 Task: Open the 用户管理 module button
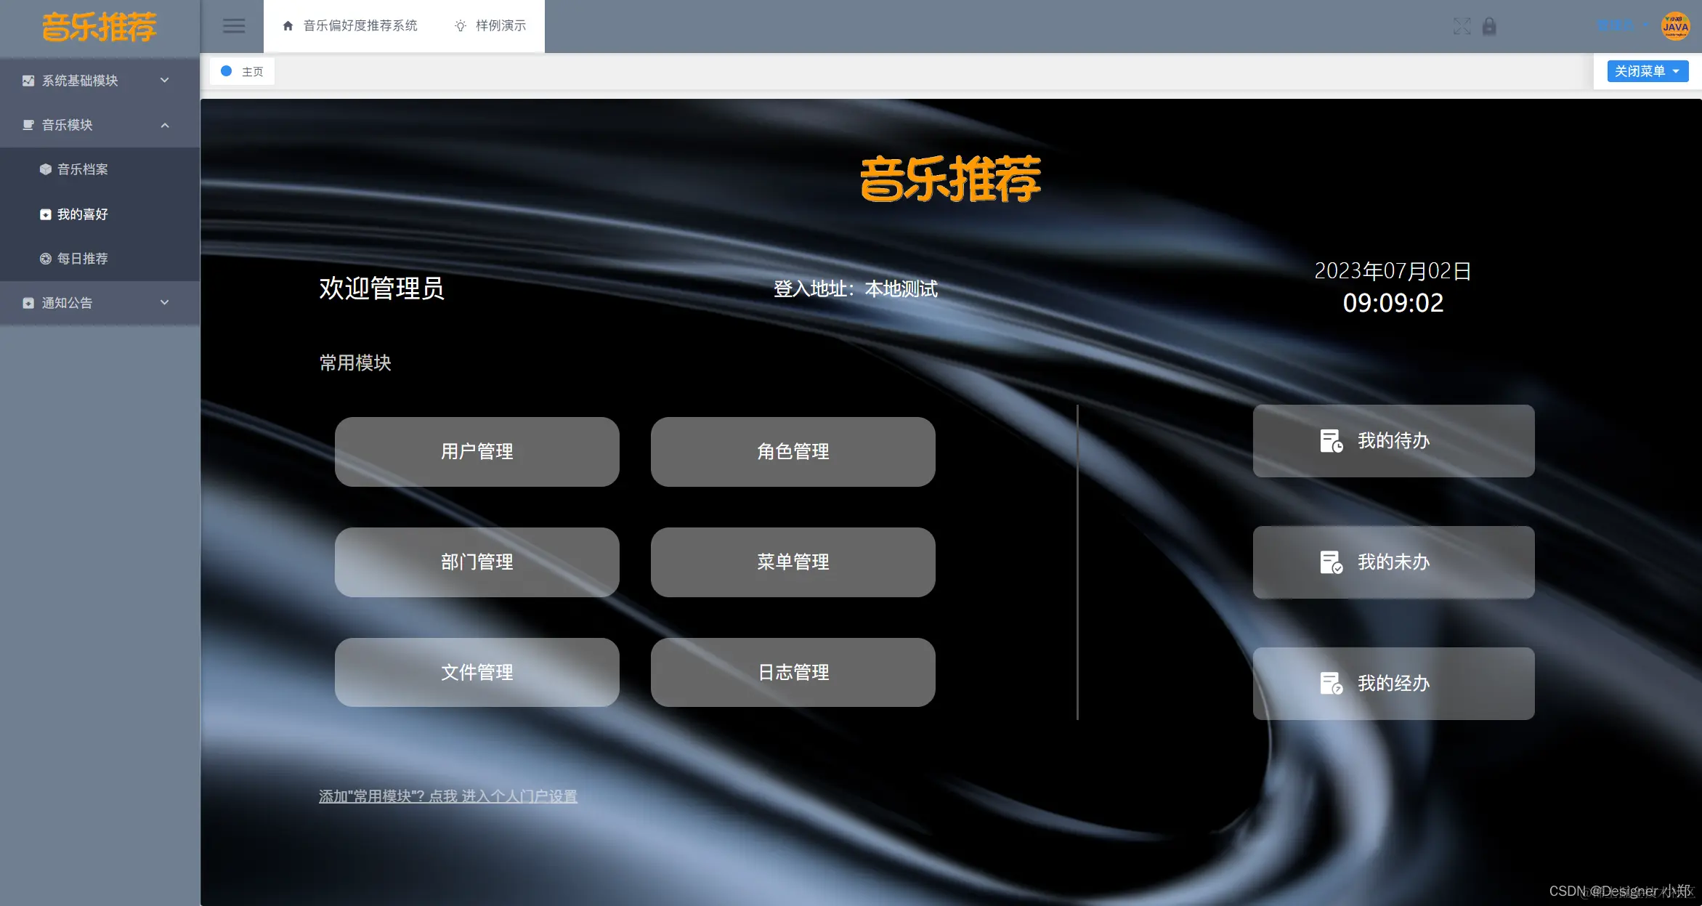point(477,451)
